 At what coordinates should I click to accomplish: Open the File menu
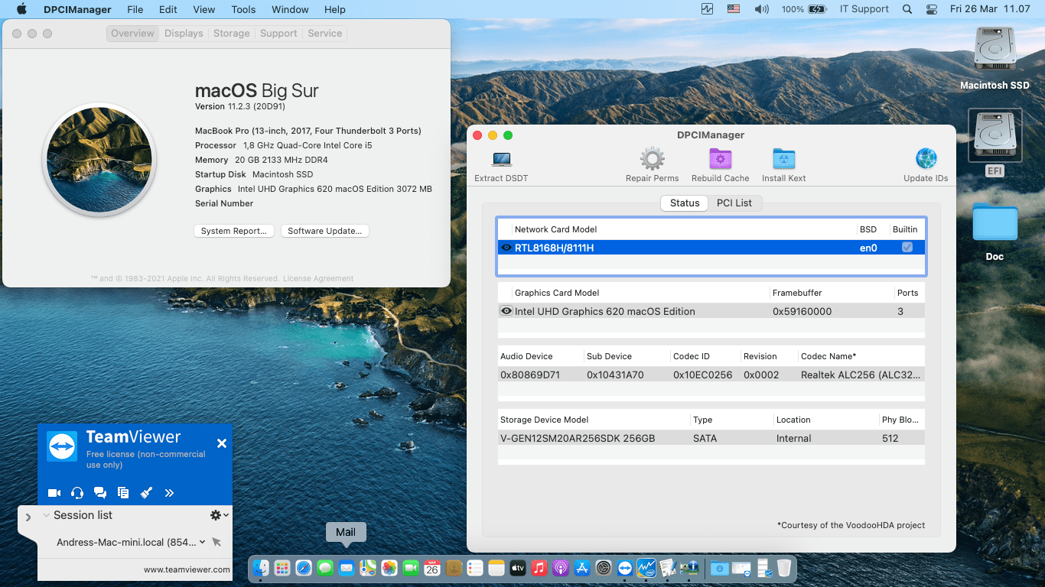click(135, 9)
